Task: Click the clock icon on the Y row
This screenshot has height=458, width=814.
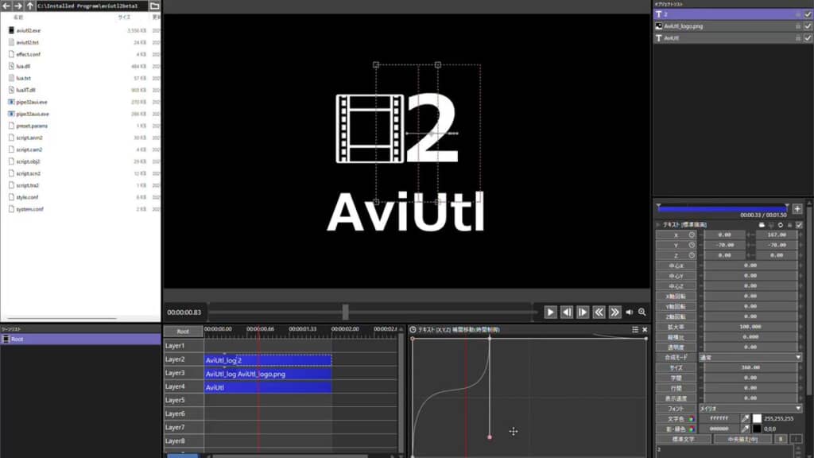Action: [692, 245]
